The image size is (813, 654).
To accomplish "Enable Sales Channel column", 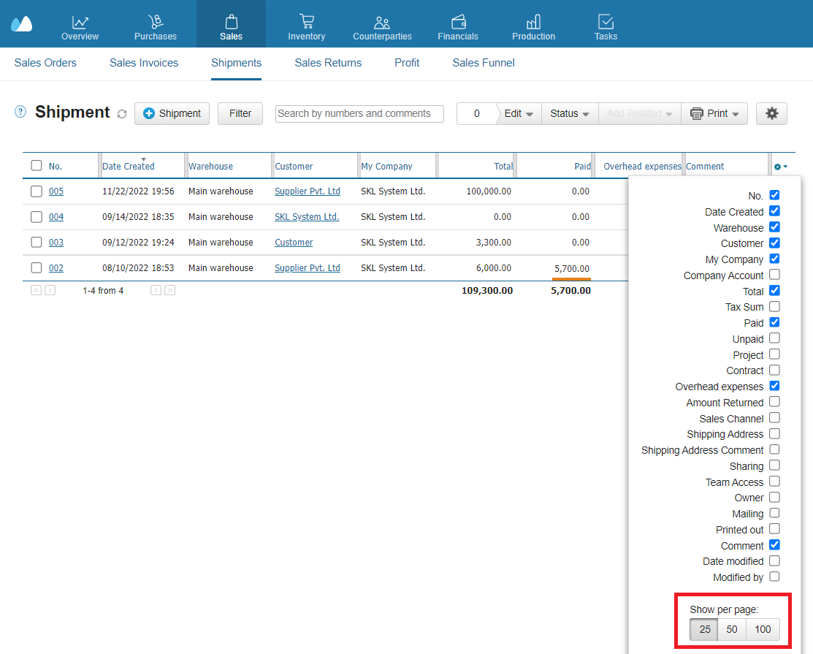I will point(774,417).
